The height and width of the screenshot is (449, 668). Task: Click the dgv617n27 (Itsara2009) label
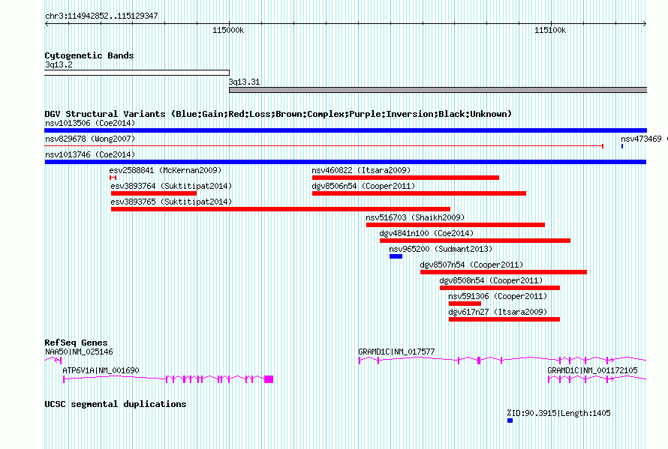(x=498, y=312)
